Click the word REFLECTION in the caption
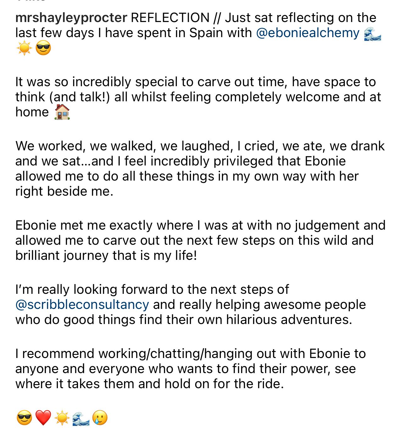This screenshot has height=436, width=404. pos(170,18)
